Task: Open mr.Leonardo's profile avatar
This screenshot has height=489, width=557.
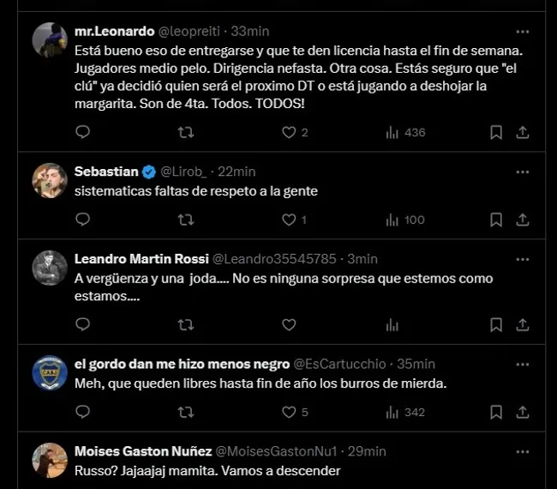Action: [50, 39]
